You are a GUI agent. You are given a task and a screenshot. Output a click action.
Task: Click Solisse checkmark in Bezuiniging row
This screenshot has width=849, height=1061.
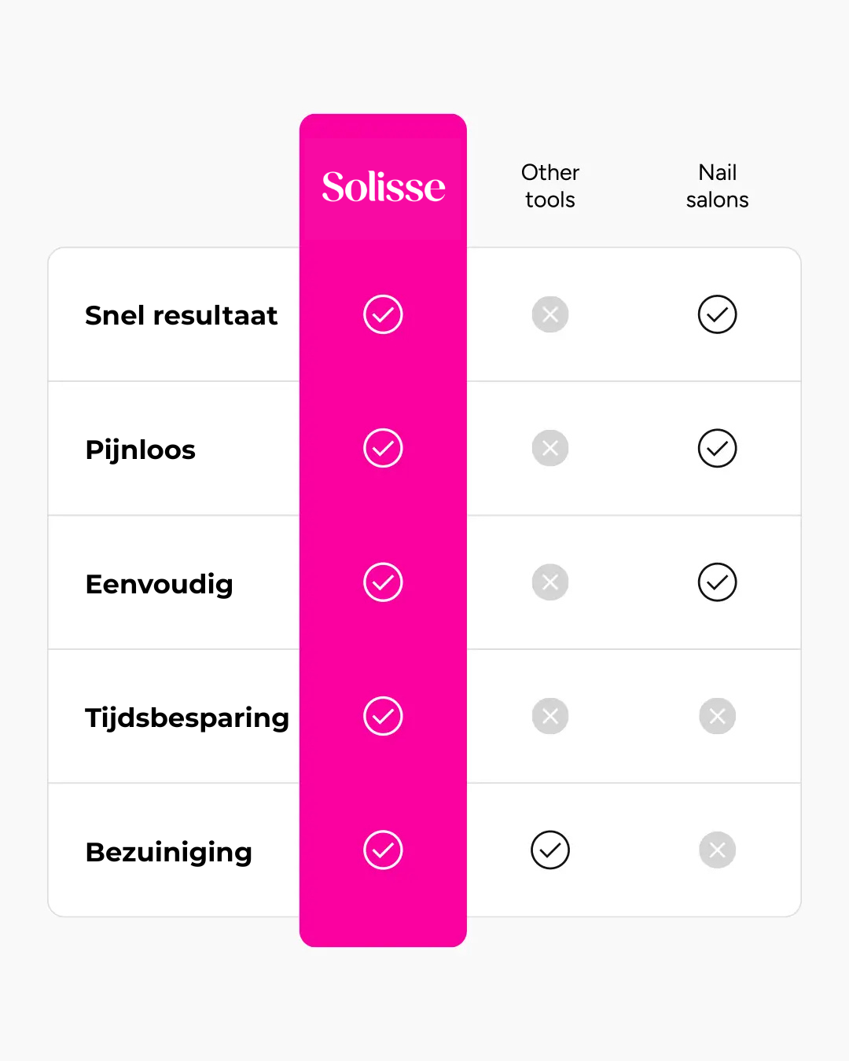click(383, 850)
